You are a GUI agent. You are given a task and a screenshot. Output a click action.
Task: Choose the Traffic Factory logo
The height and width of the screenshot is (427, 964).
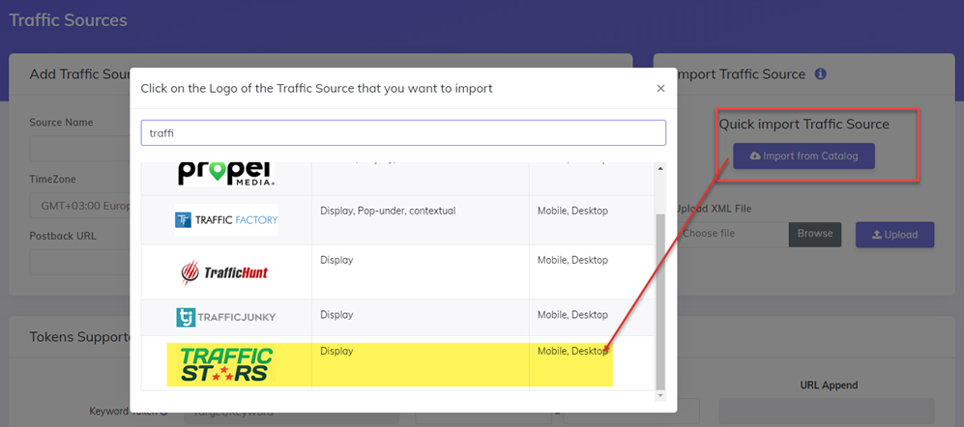226,220
